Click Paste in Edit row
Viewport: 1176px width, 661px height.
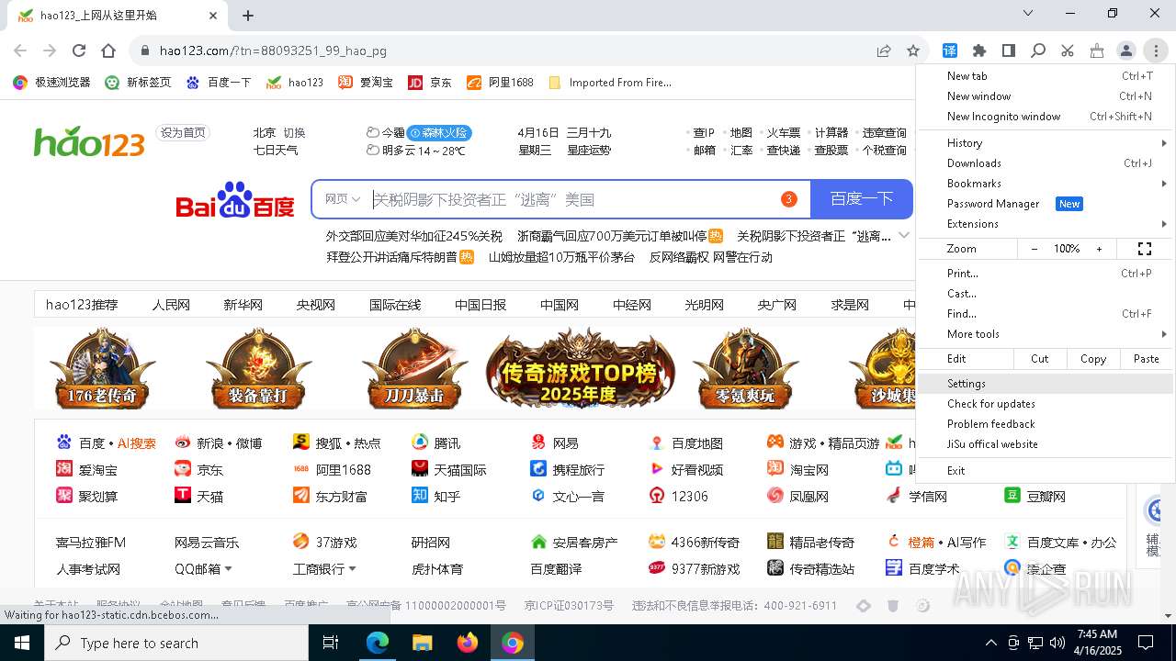(1147, 359)
